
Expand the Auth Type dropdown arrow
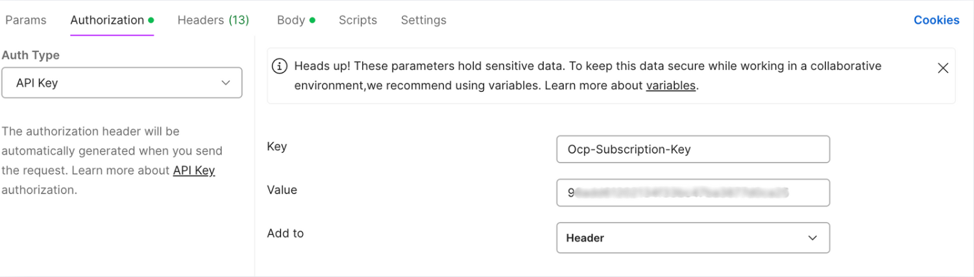click(x=226, y=83)
